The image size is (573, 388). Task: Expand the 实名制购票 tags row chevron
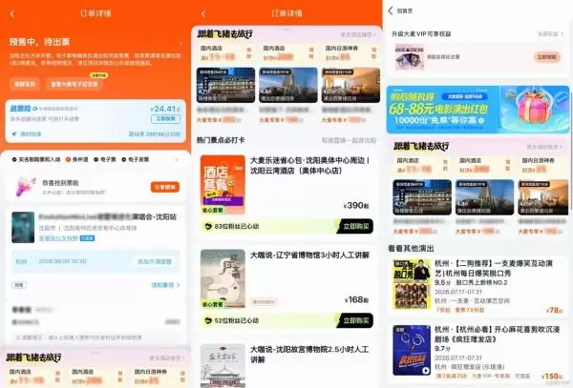pyautogui.click(x=177, y=159)
